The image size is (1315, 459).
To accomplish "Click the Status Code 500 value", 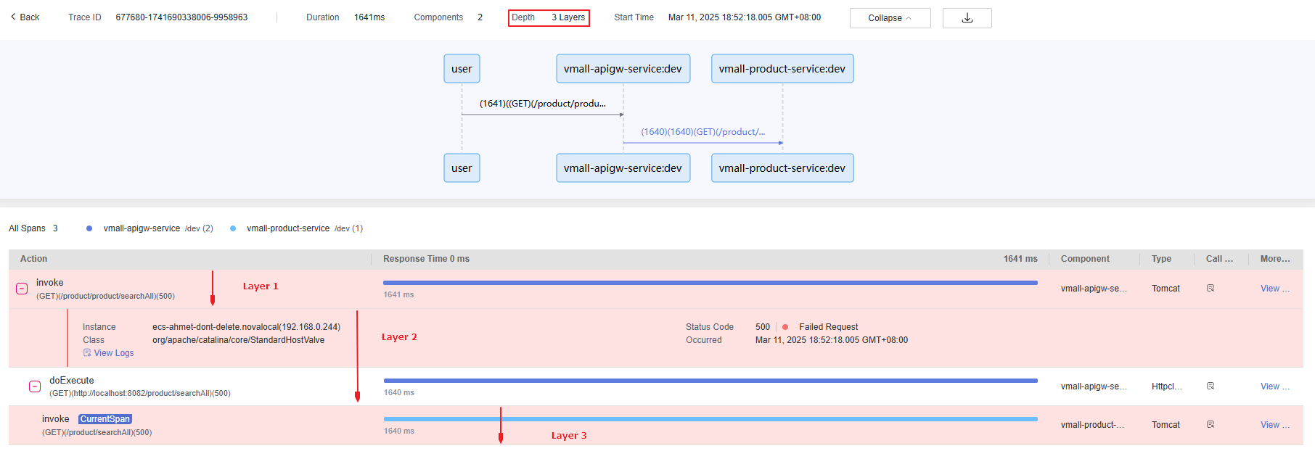I will click(x=763, y=327).
